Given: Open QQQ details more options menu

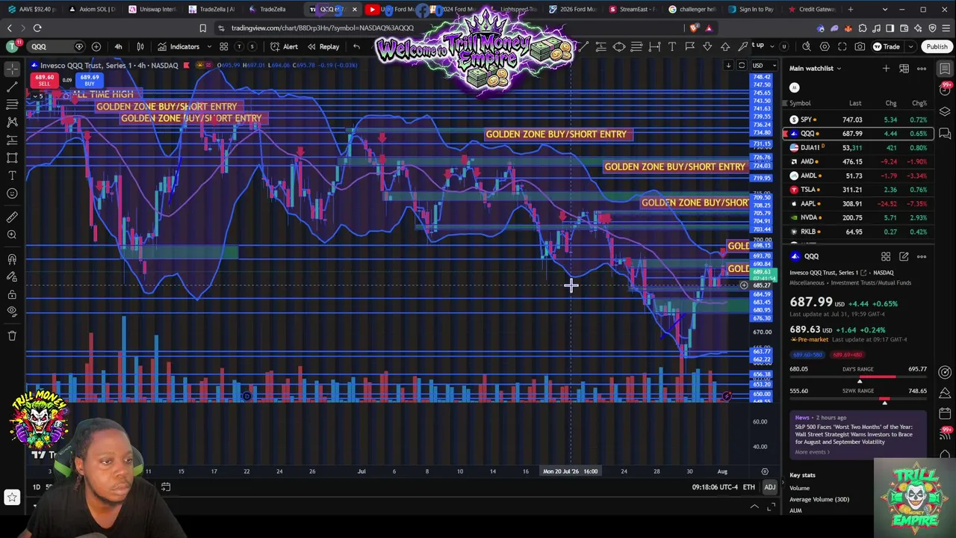Looking at the screenshot, I should click(922, 256).
